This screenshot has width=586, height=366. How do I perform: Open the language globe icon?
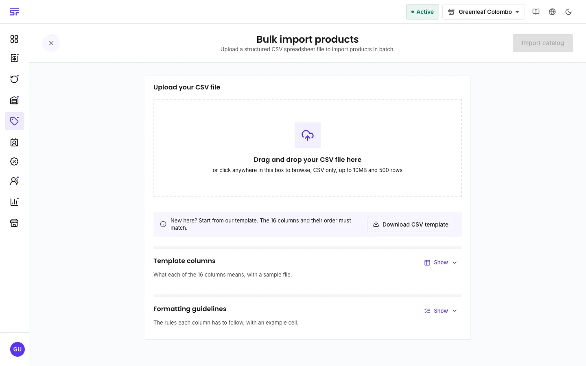pos(552,12)
